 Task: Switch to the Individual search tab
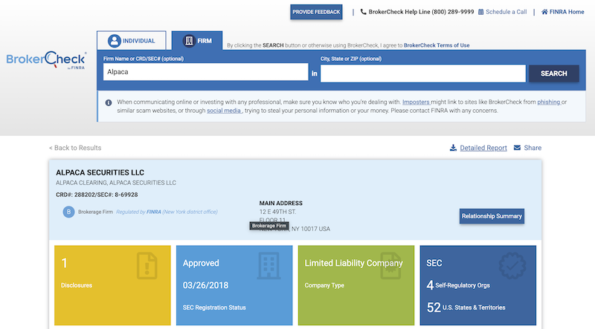(132, 41)
